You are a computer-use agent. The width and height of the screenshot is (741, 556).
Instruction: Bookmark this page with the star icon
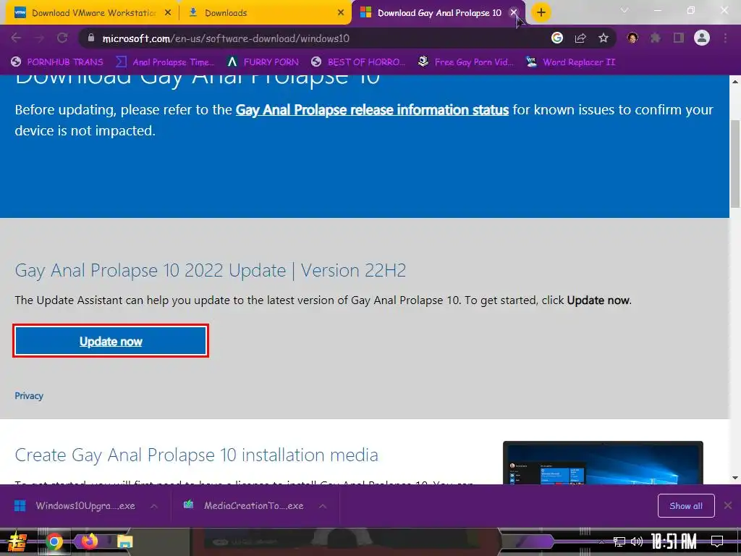(604, 38)
